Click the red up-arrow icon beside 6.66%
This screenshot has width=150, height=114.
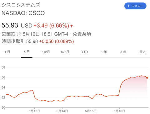(x=72, y=26)
